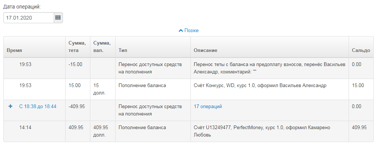The height and width of the screenshot is (145, 376).
Task: Select the 14:14 time cell
Action: [34, 131]
